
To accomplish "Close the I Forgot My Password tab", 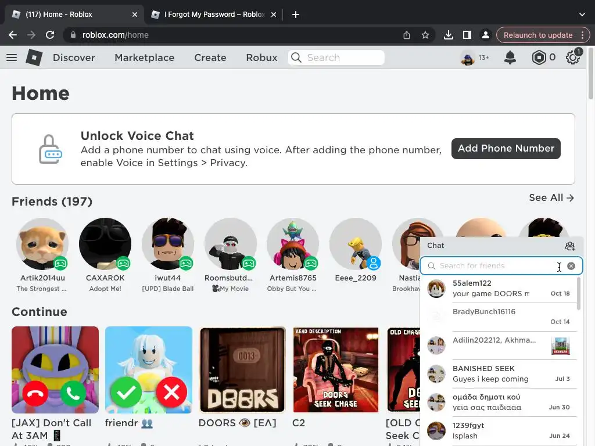I will [x=274, y=15].
